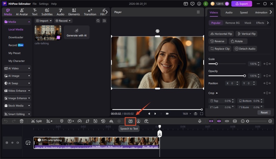Screen dimensions: 276x159
Task: Switch to the AI Avatar tab
Action: (x=22, y=12)
